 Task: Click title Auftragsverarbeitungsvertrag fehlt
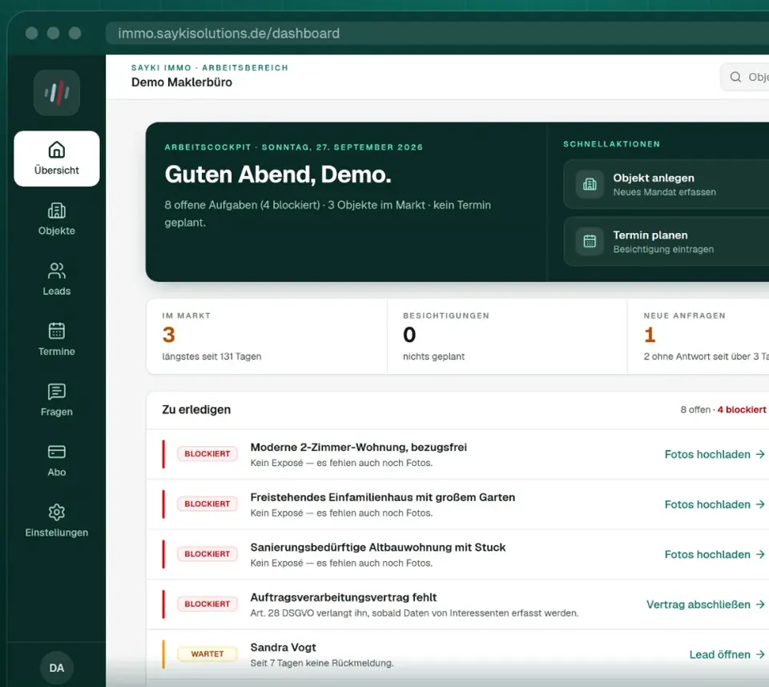(344, 597)
